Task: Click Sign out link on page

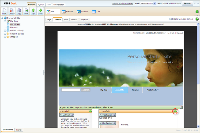Action: coord(180,33)
